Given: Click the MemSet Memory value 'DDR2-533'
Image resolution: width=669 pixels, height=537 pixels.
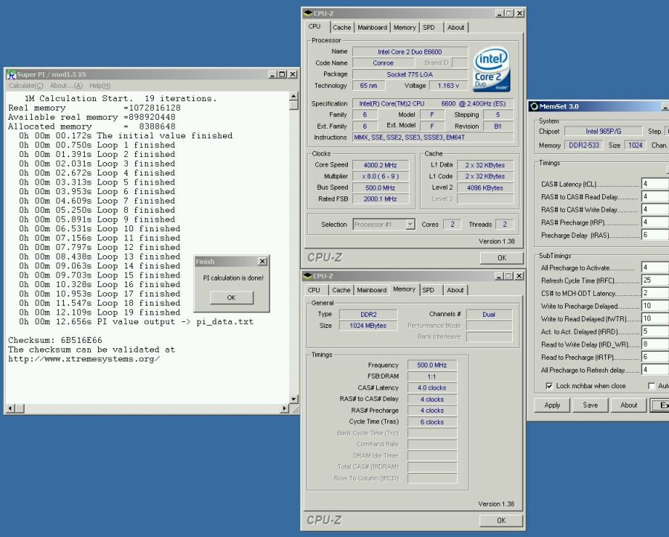Looking at the screenshot, I should [x=584, y=145].
